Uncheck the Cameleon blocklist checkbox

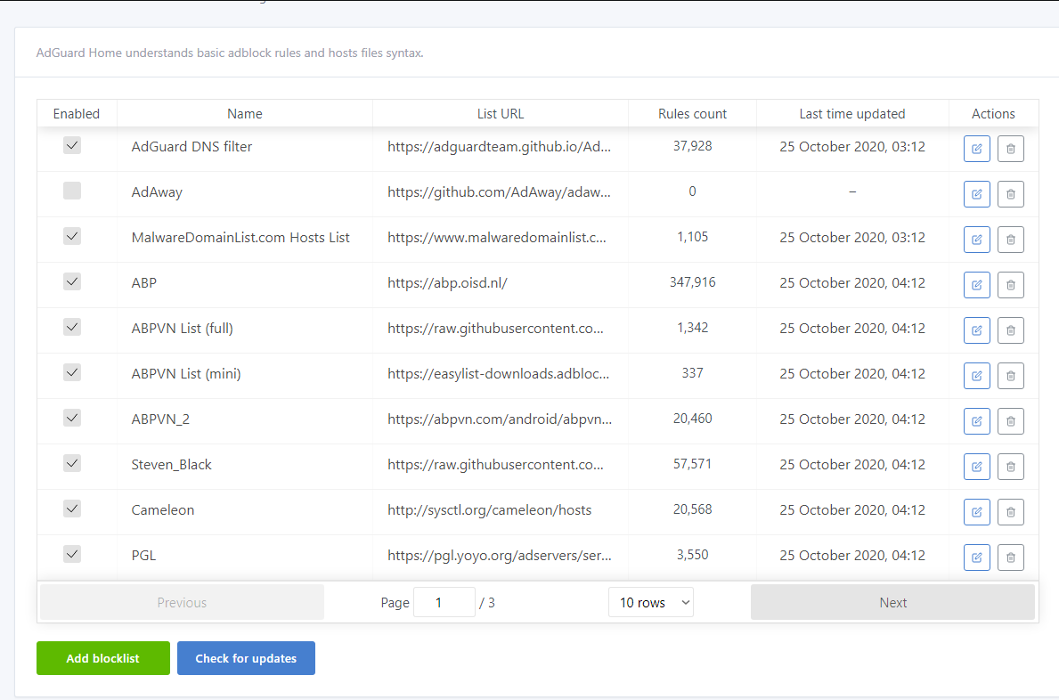point(72,509)
